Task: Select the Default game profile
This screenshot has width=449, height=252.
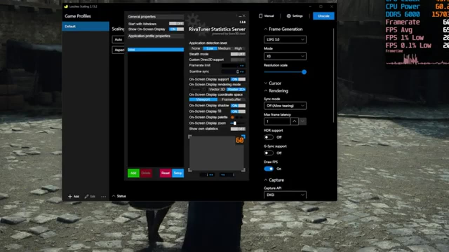Action: [86, 26]
